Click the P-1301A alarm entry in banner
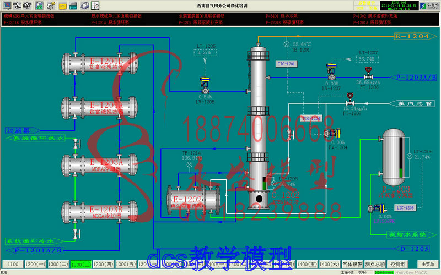 pyautogui.click(x=110, y=22)
